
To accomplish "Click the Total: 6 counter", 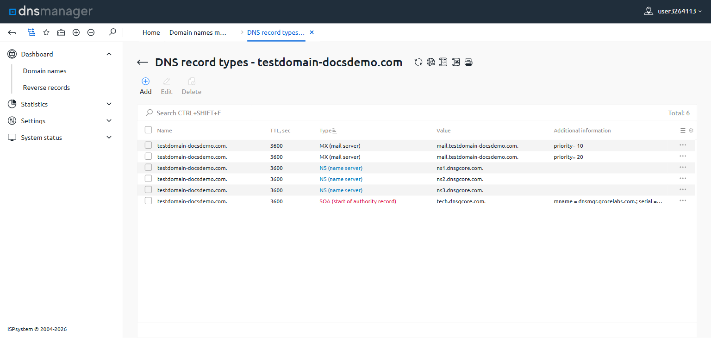I will (x=679, y=113).
